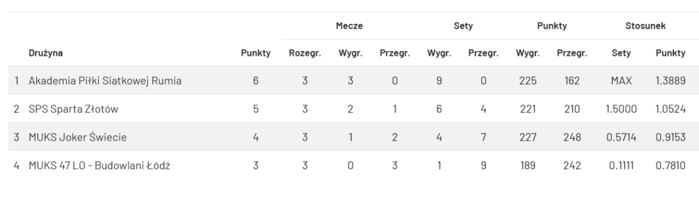
Task: Click the MAX set ratio value
Action: point(621,81)
